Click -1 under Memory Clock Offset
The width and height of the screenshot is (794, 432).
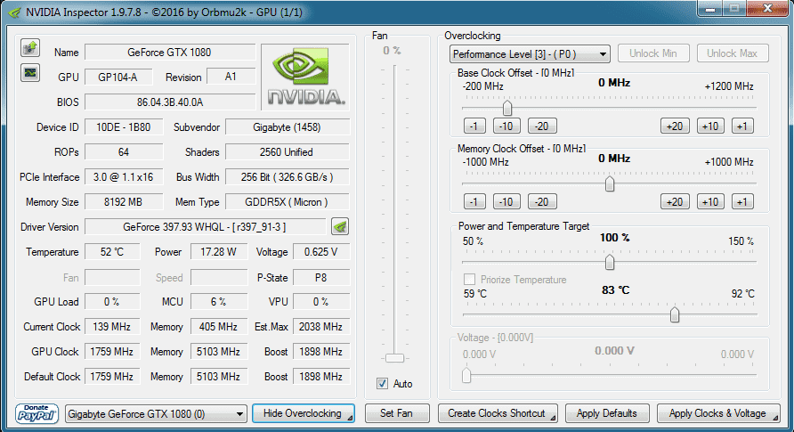[x=474, y=201]
